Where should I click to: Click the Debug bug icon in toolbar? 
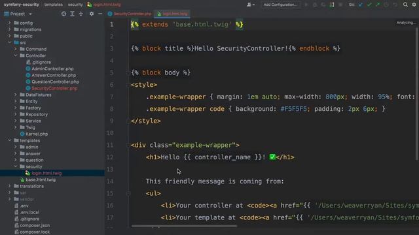tap(315, 5)
